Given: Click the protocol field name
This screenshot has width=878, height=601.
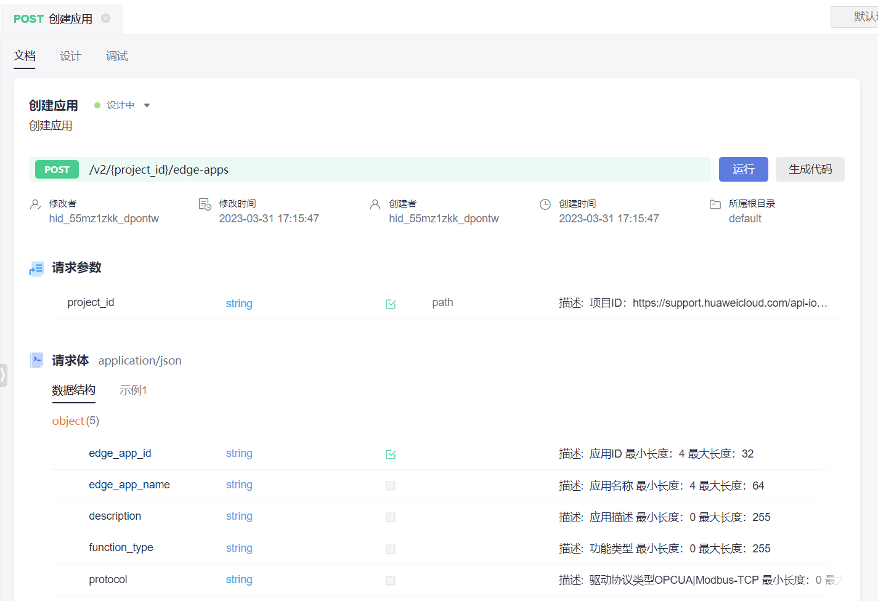Looking at the screenshot, I should (108, 579).
